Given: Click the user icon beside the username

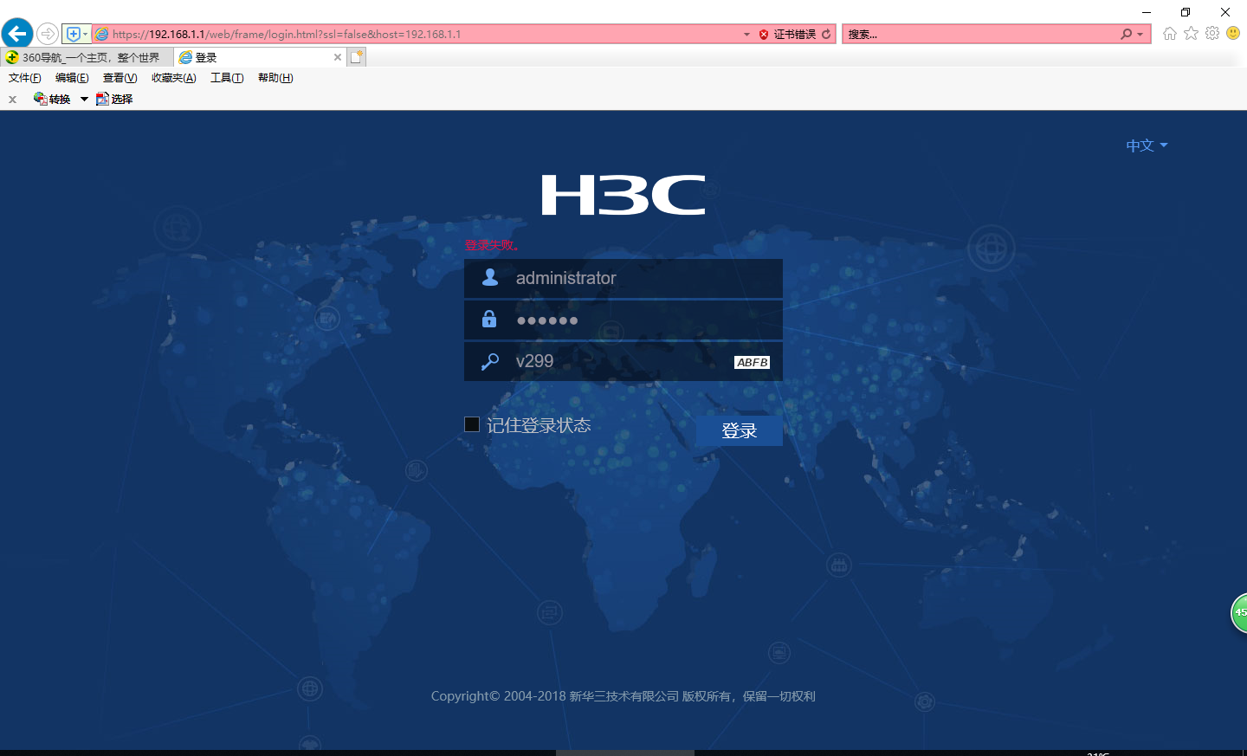Looking at the screenshot, I should point(490,277).
